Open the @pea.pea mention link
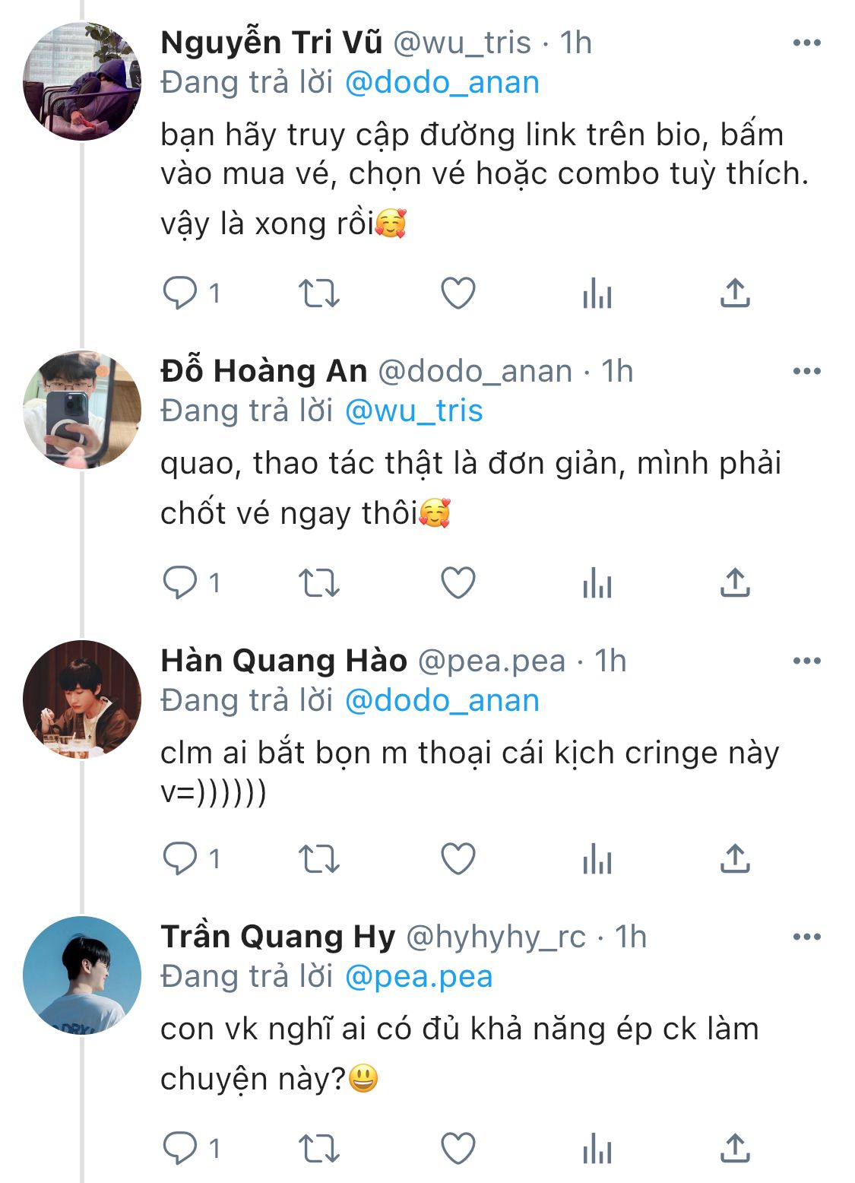Screen dimensions: 855x1183 click(418, 976)
